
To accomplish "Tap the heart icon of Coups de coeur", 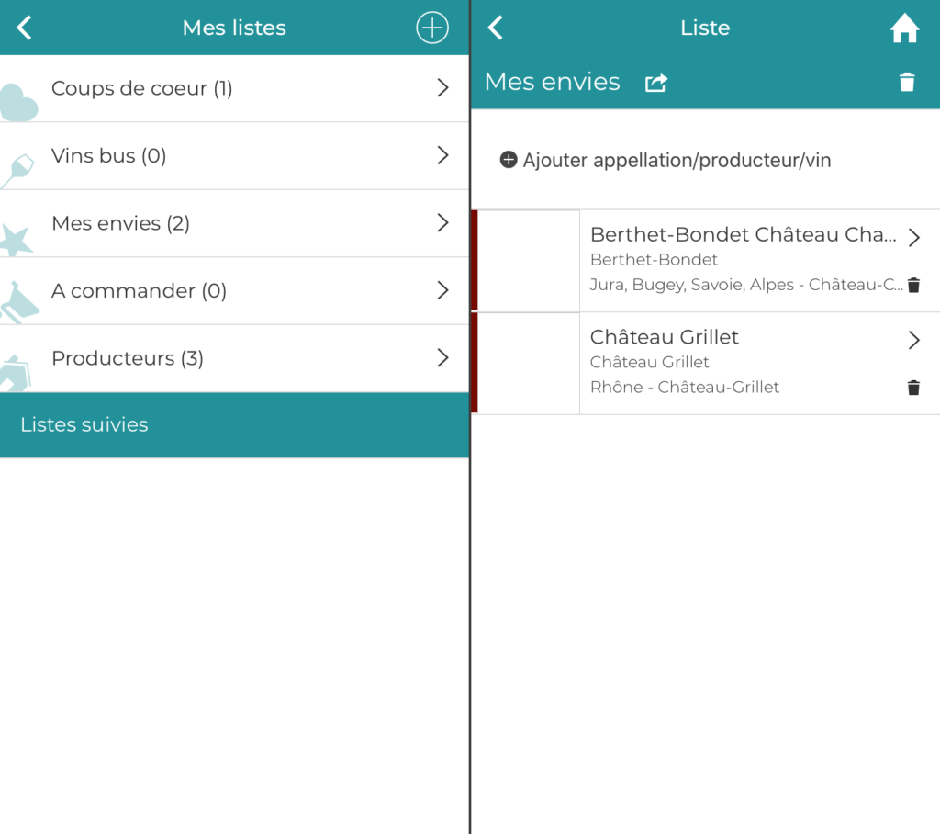I will pos(18,102).
